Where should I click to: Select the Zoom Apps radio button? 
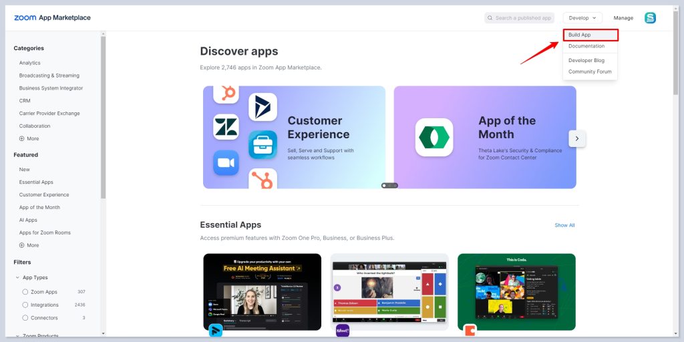(x=25, y=292)
